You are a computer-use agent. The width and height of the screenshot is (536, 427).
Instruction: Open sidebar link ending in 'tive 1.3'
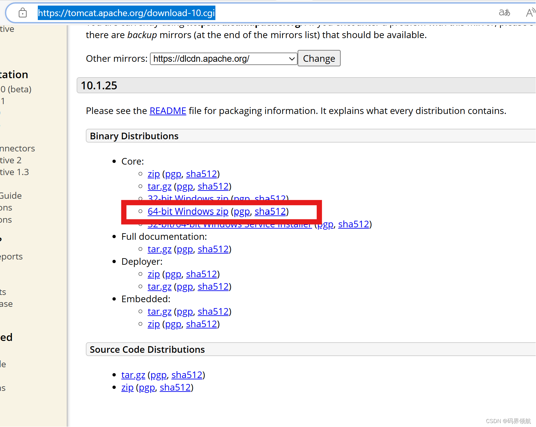click(x=14, y=172)
